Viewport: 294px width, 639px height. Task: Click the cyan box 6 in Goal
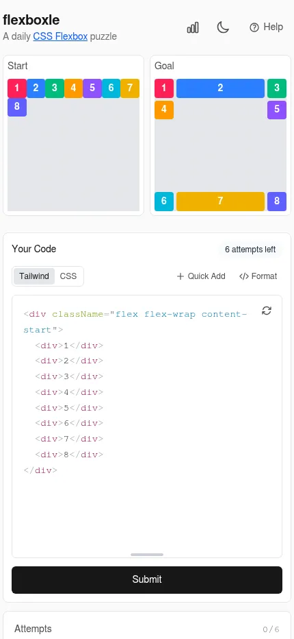[x=164, y=202]
